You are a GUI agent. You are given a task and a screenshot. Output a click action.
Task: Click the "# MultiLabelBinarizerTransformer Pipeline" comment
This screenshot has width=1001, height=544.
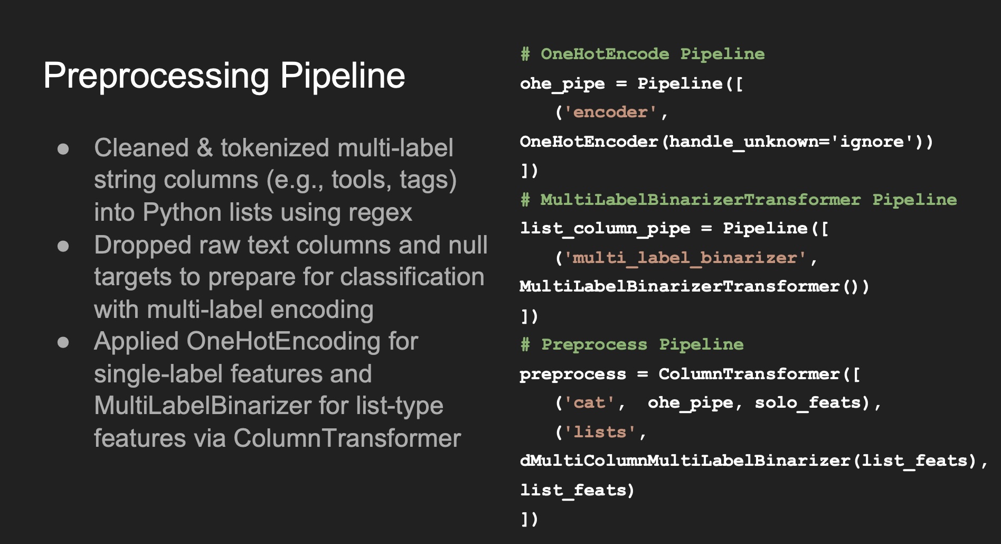738,200
